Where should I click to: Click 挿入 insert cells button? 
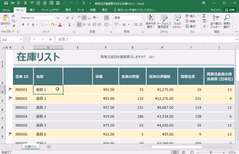coord(192,16)
